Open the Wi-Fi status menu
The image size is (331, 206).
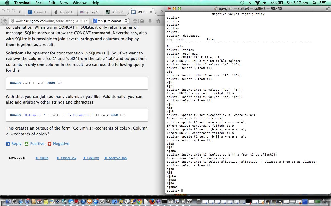tap(257, 3)
